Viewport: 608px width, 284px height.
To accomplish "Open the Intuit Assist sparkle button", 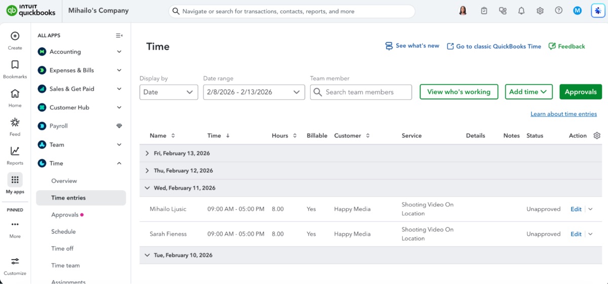I will click(x=598, y=11).
